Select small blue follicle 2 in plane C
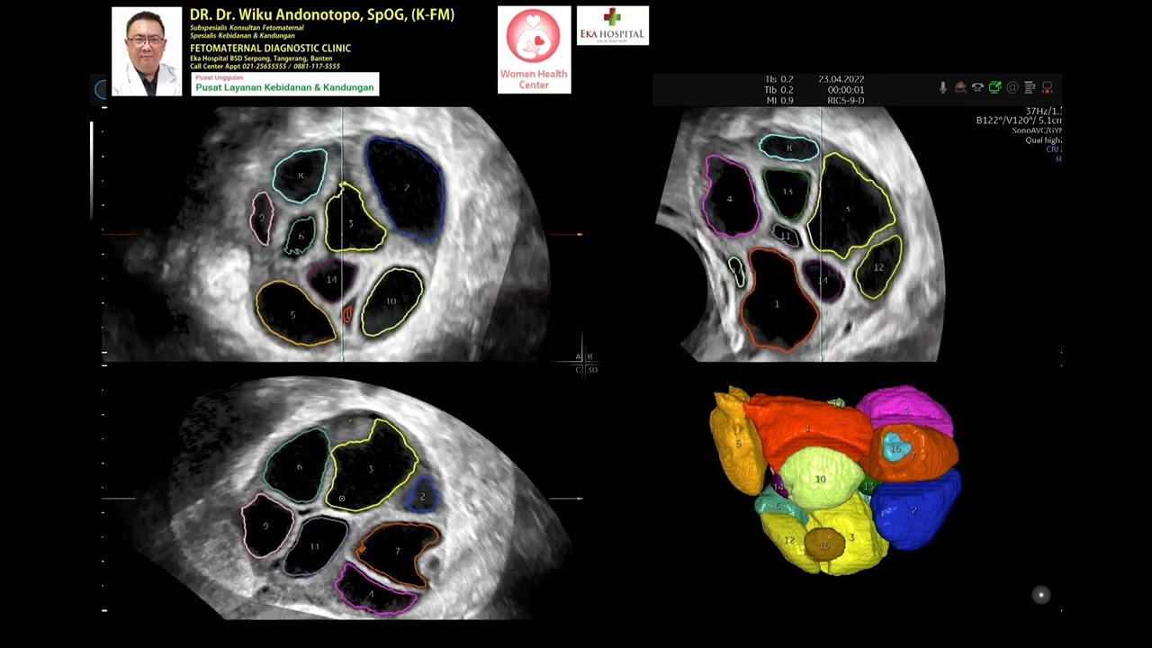Image resolution: width=1152 pixels, height=648 pixels. pos(422,496)
